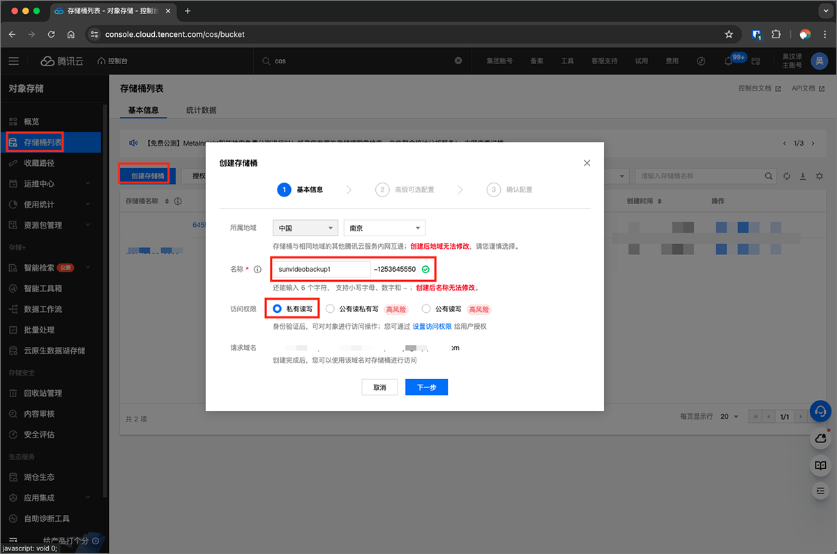Click the refresh icon beside bucket search
This screenshot has height=554, width=837.
point(787,176)
